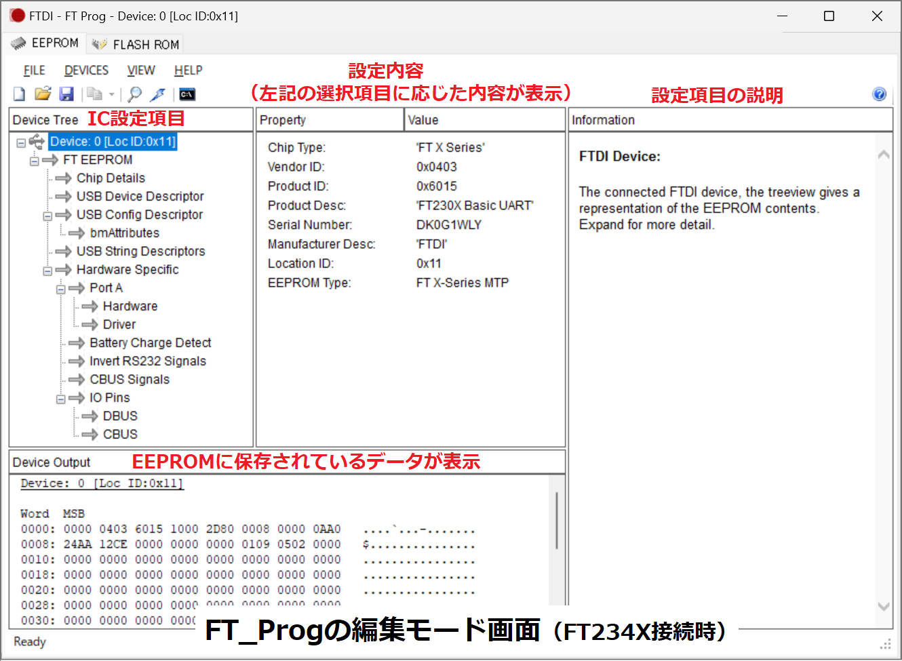Viewport: 902px width, 661px height.
Task: Select the Battery Charge Detect node
Action: coord(149,342)
